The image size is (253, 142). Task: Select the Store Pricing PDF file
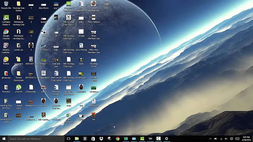(81, 47)
